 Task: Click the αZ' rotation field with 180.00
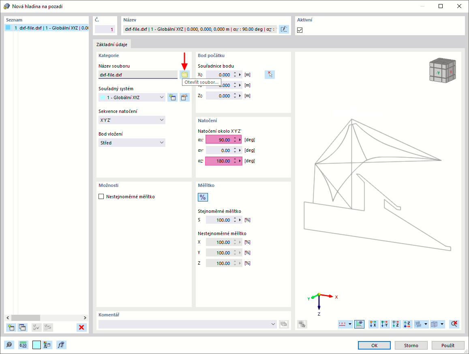pos(219,161)
